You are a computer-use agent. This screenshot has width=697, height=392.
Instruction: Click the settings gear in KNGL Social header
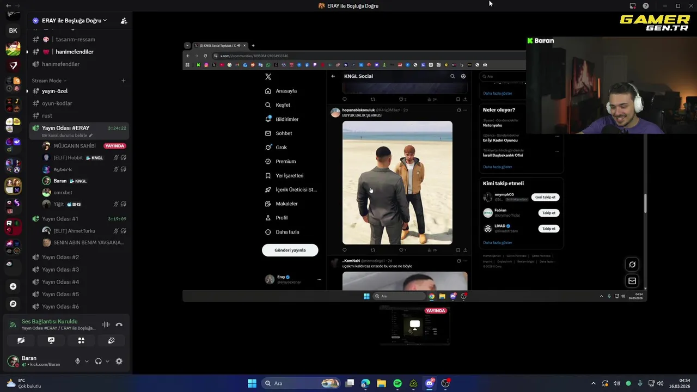[463, 76]
